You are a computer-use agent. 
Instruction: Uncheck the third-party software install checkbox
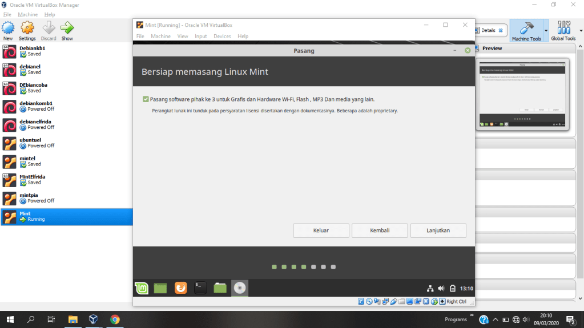[x=146, y=99]
